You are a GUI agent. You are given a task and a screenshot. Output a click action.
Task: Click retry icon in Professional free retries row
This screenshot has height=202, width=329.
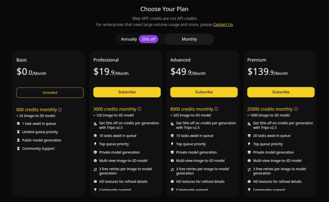point(95,169)
